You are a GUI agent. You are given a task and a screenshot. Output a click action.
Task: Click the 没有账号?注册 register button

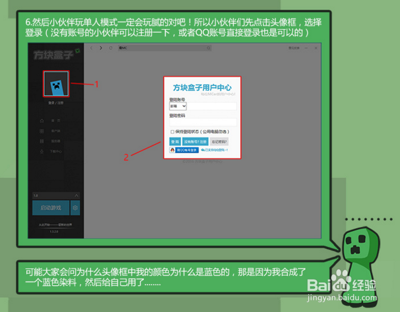click(x=195, y=141)
